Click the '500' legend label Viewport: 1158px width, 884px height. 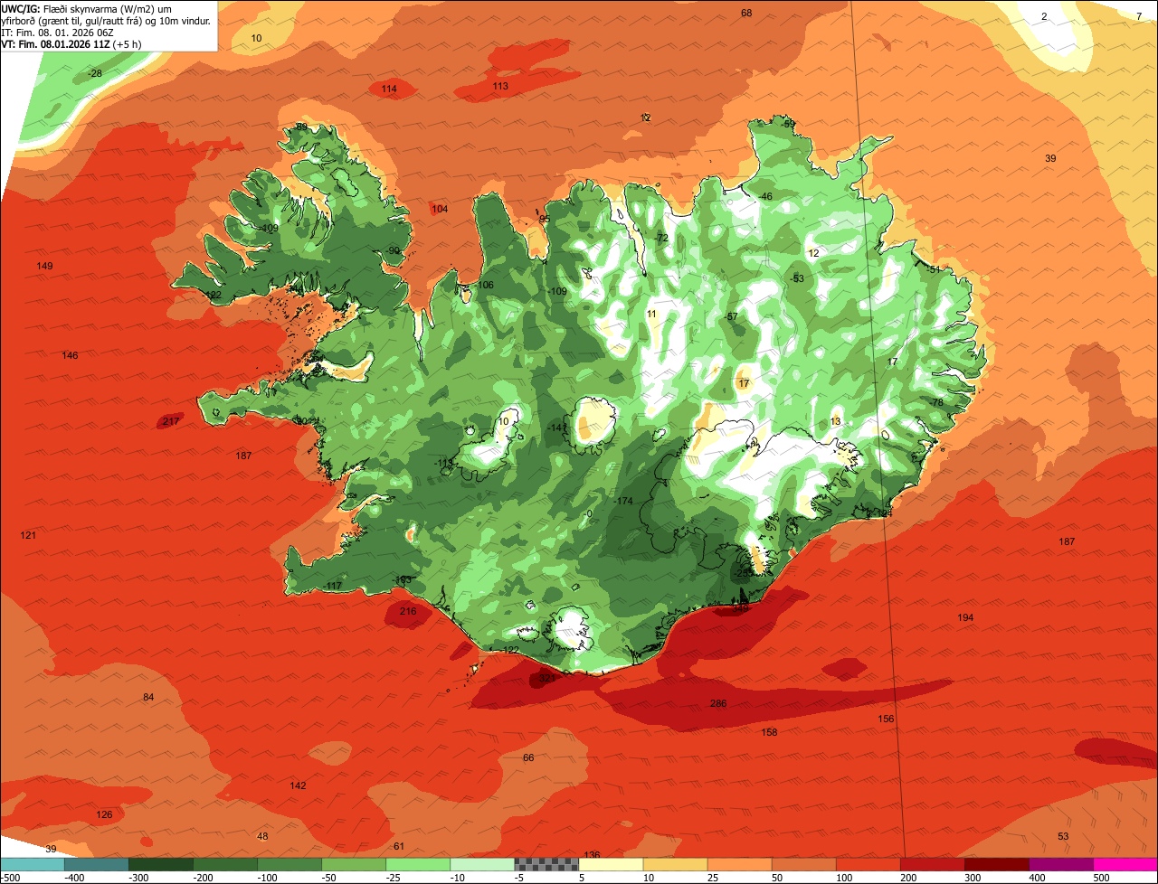pos(1099,877)
